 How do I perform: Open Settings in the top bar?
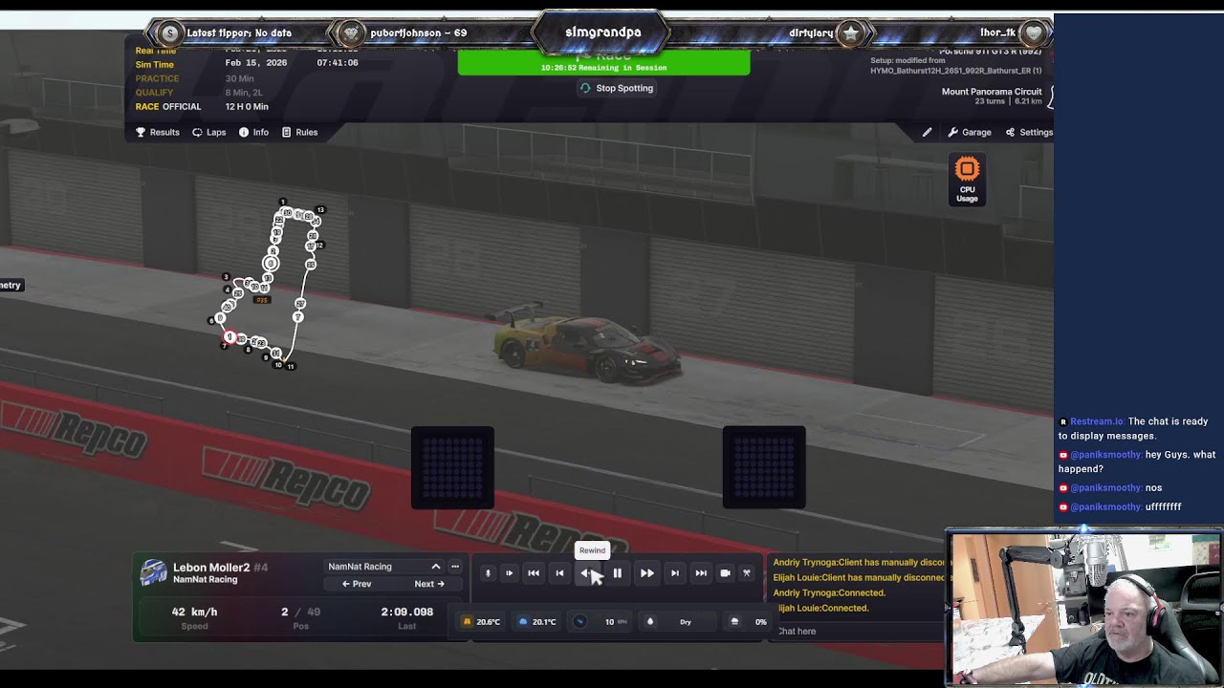pyautogui.click(x=1029, y=132)
